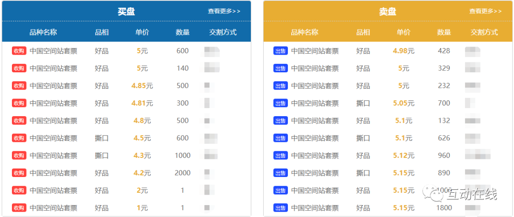Open 查看更多 link in the 卖盘 panel
This screenshot has width=514, height=217.
(x=485, y=11)
